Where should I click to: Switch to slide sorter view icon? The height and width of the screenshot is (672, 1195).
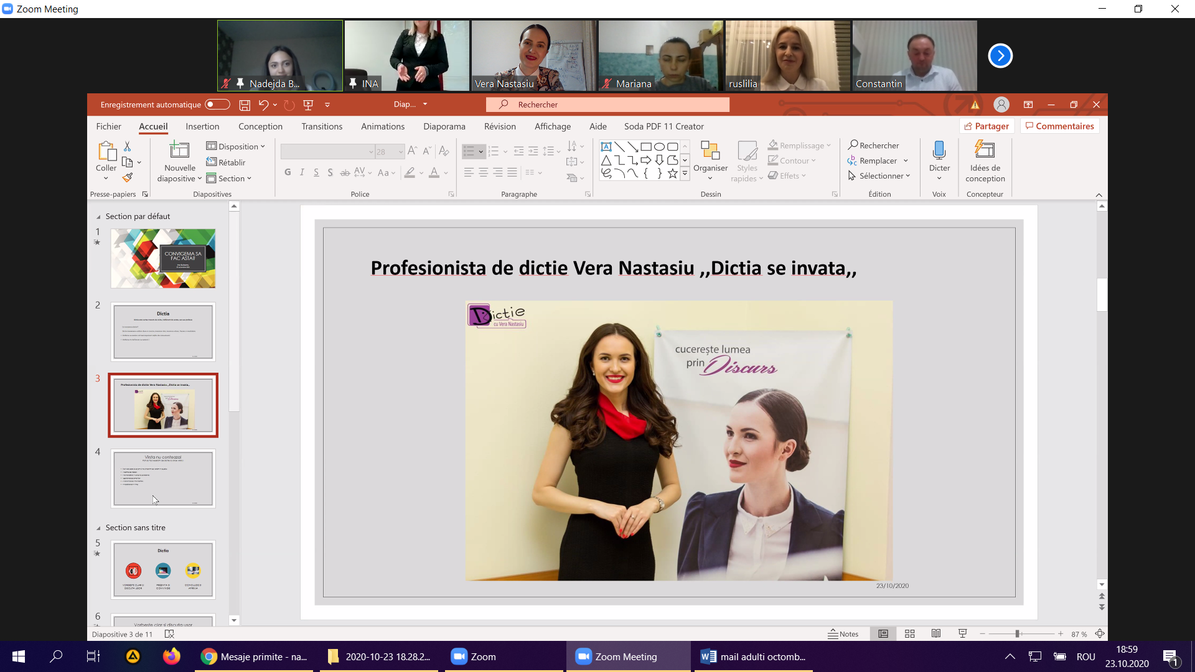(909, 633)
